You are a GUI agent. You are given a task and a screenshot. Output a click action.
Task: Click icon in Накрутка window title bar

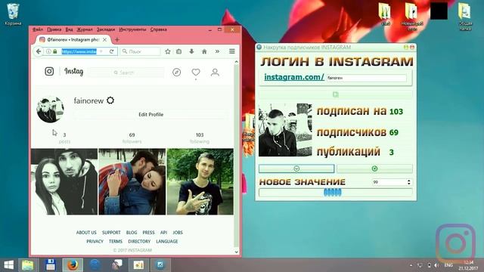(259, 47)
